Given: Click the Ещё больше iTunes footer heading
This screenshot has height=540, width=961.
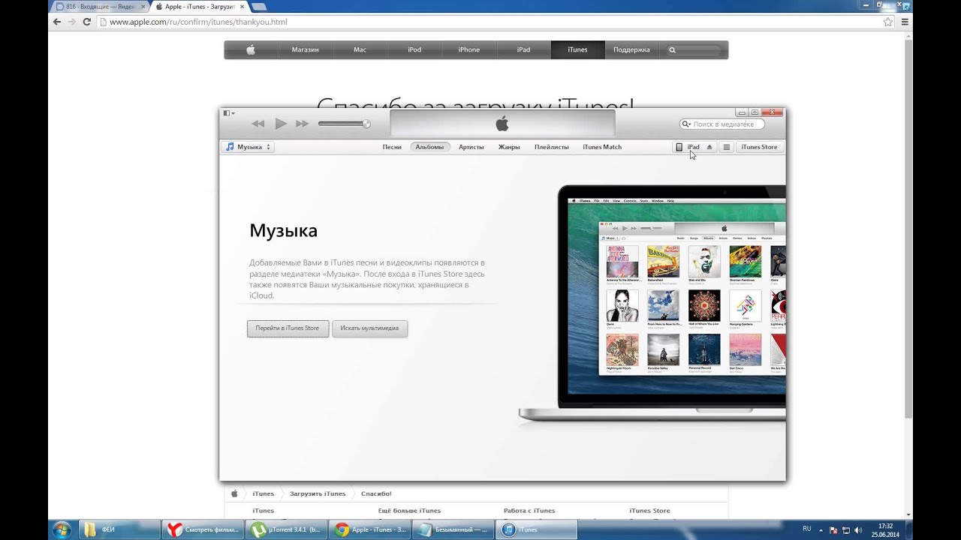Looking at the screenshot, I should [409, 511].
